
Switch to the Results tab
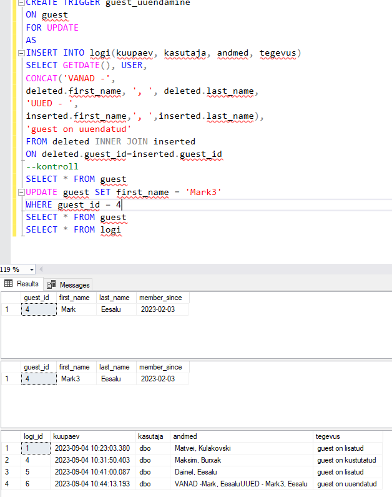21,284
